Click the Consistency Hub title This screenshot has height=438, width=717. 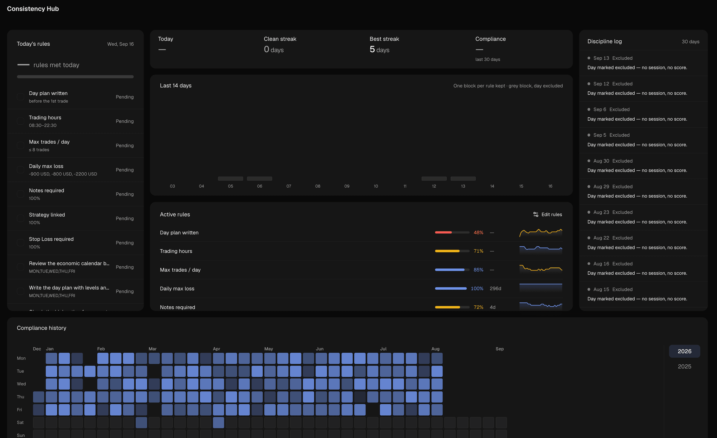click(x=33, y=9)
